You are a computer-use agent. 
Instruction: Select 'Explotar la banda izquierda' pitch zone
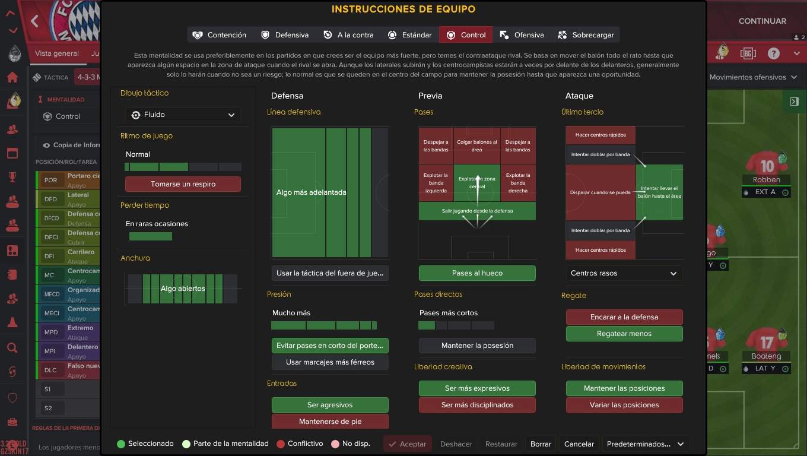[436, 183]
